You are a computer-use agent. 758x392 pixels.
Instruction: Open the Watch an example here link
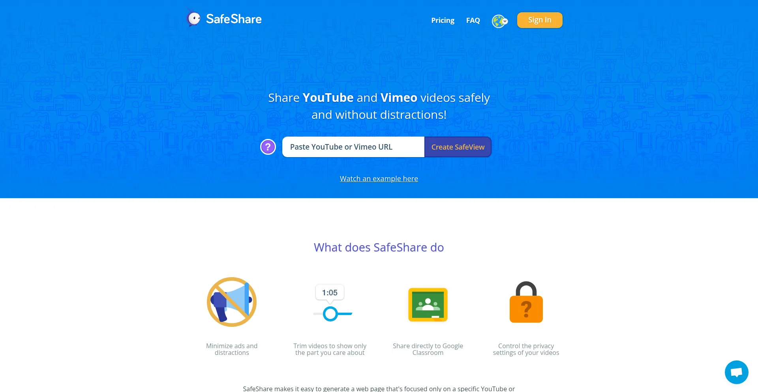click(379, 178)
